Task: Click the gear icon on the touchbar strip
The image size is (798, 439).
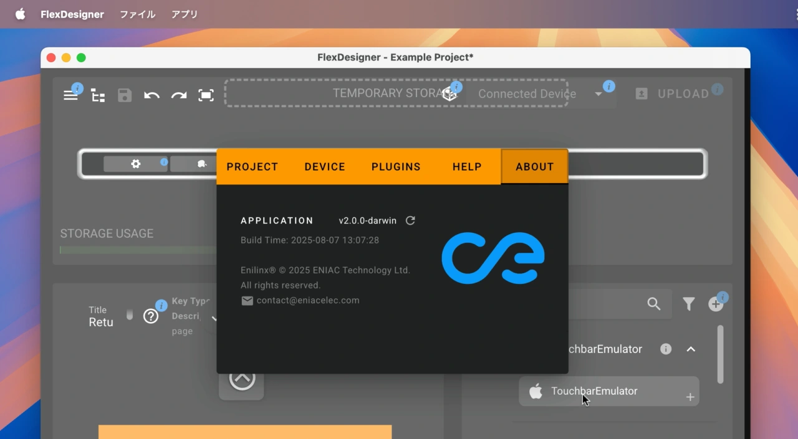Action: pyautogui.click(x=135, y=164)
